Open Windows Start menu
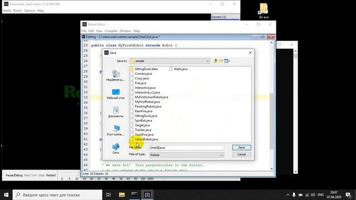 click(x=6, y=195)
